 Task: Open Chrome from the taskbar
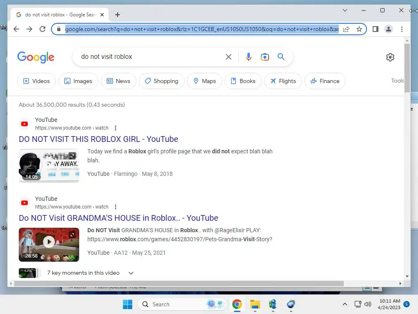pos(237,304)
